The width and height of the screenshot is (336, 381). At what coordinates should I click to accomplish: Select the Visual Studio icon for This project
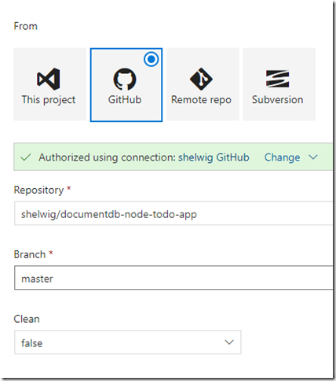(49, 79)
